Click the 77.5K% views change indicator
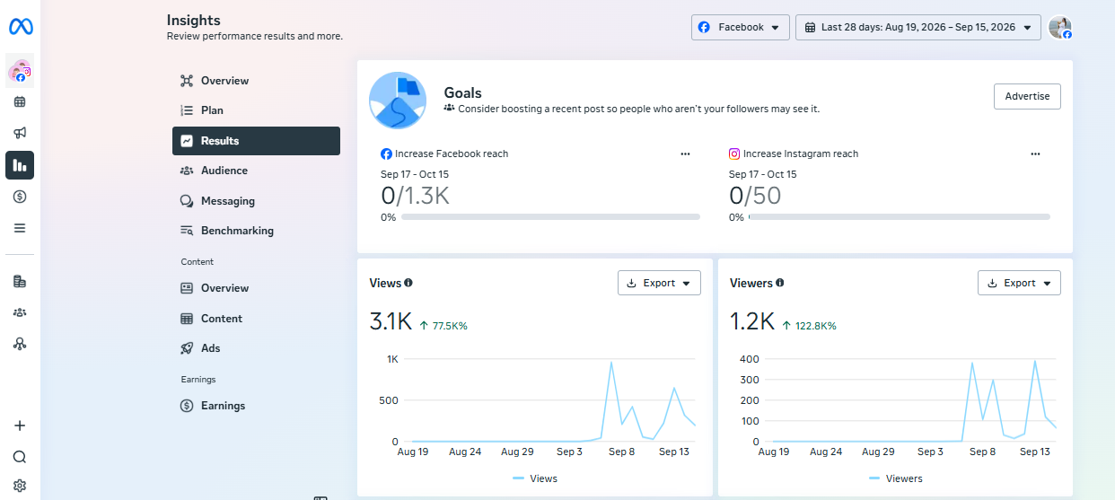The width and height of the screenshot is (1115, 500). coord(443,326)
